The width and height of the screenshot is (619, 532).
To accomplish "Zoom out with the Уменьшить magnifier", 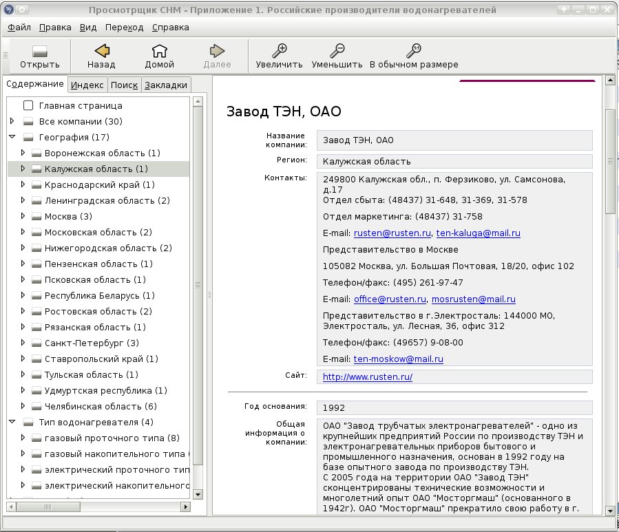I will tap(337, 51).
